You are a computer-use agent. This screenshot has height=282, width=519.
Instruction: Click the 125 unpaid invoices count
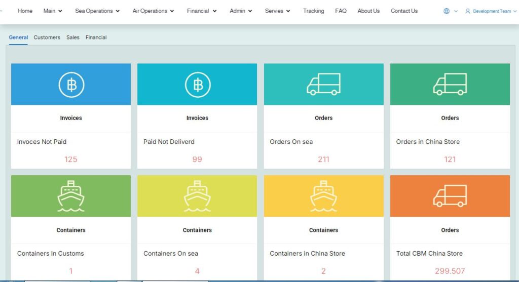click(x=71, y=159)
